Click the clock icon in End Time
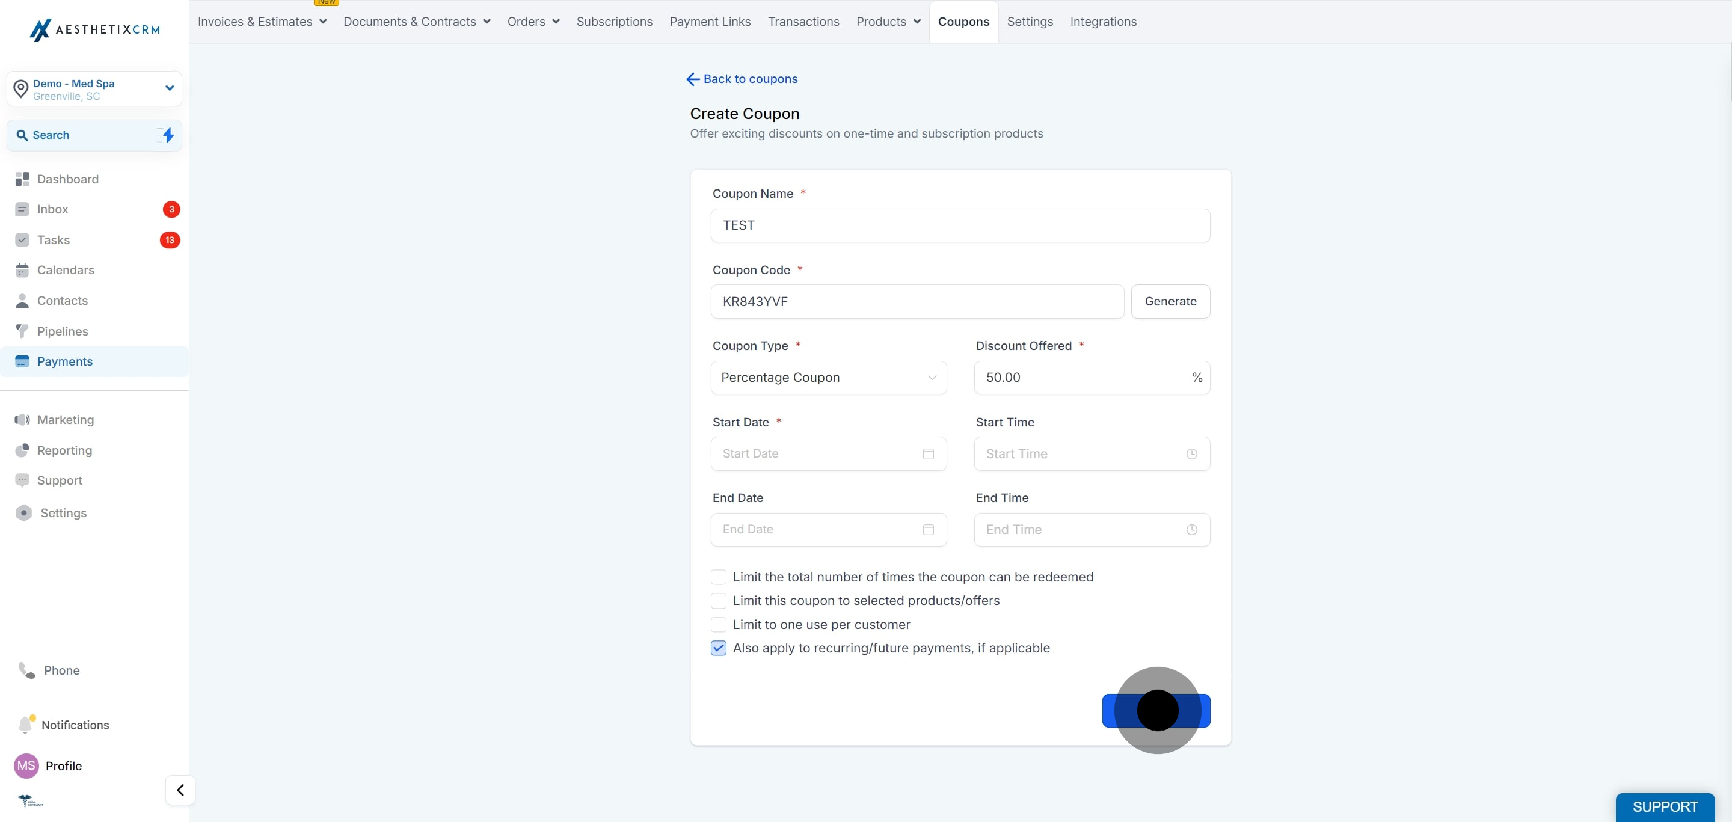The height and width of the screenshot is (822, 1732). coord(1191,530)
